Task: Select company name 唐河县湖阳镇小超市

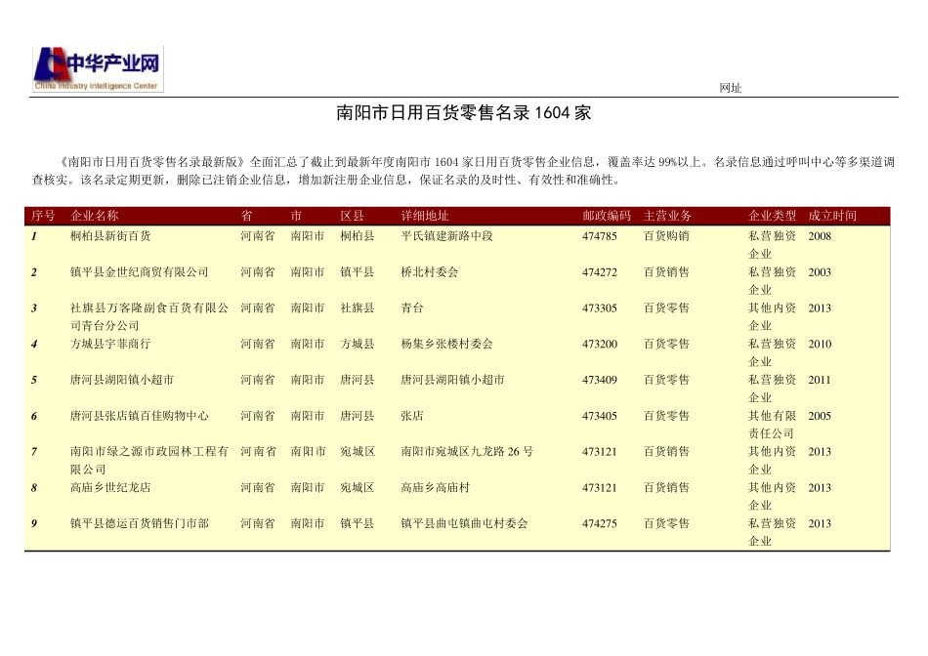Action: tap(122, 380)
